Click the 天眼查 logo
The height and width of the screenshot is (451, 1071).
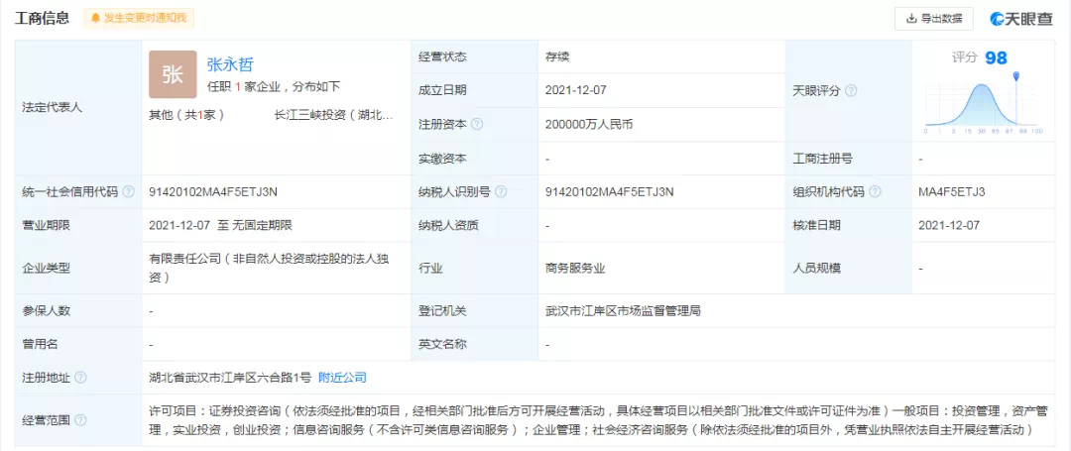pyautogui.click(x=1021, y=18)
